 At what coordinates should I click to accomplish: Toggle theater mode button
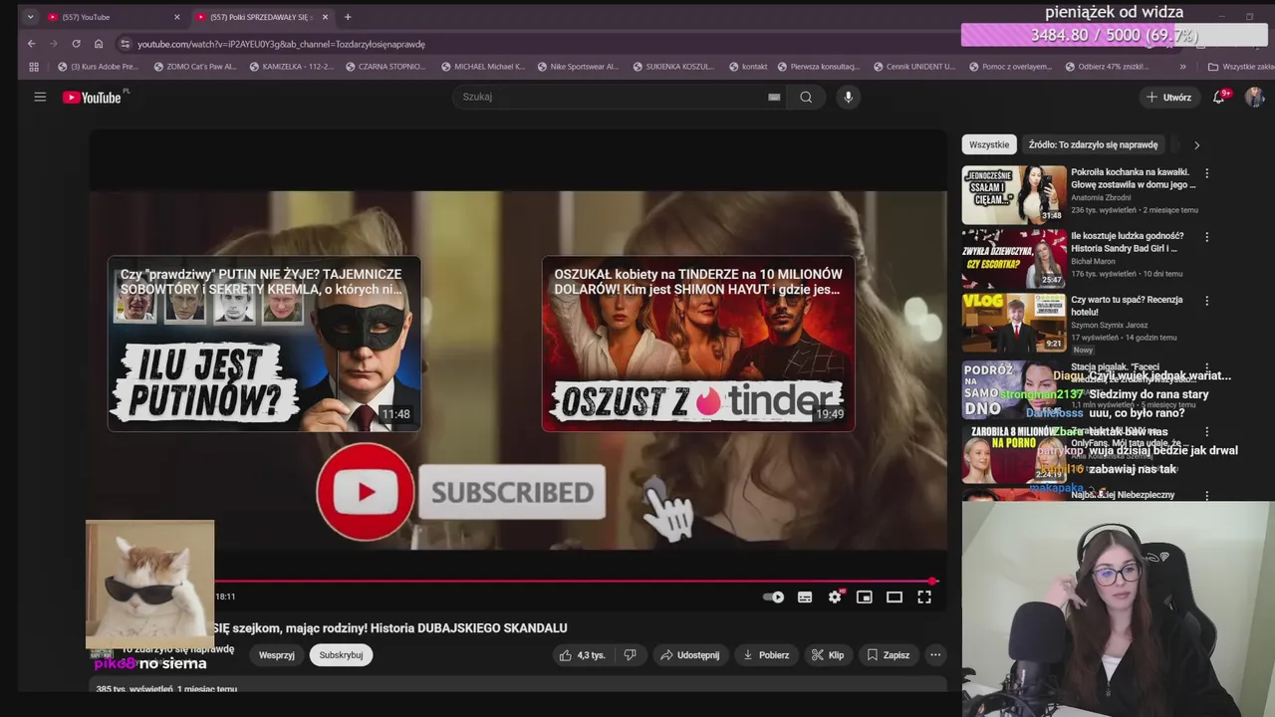point(894,597)
